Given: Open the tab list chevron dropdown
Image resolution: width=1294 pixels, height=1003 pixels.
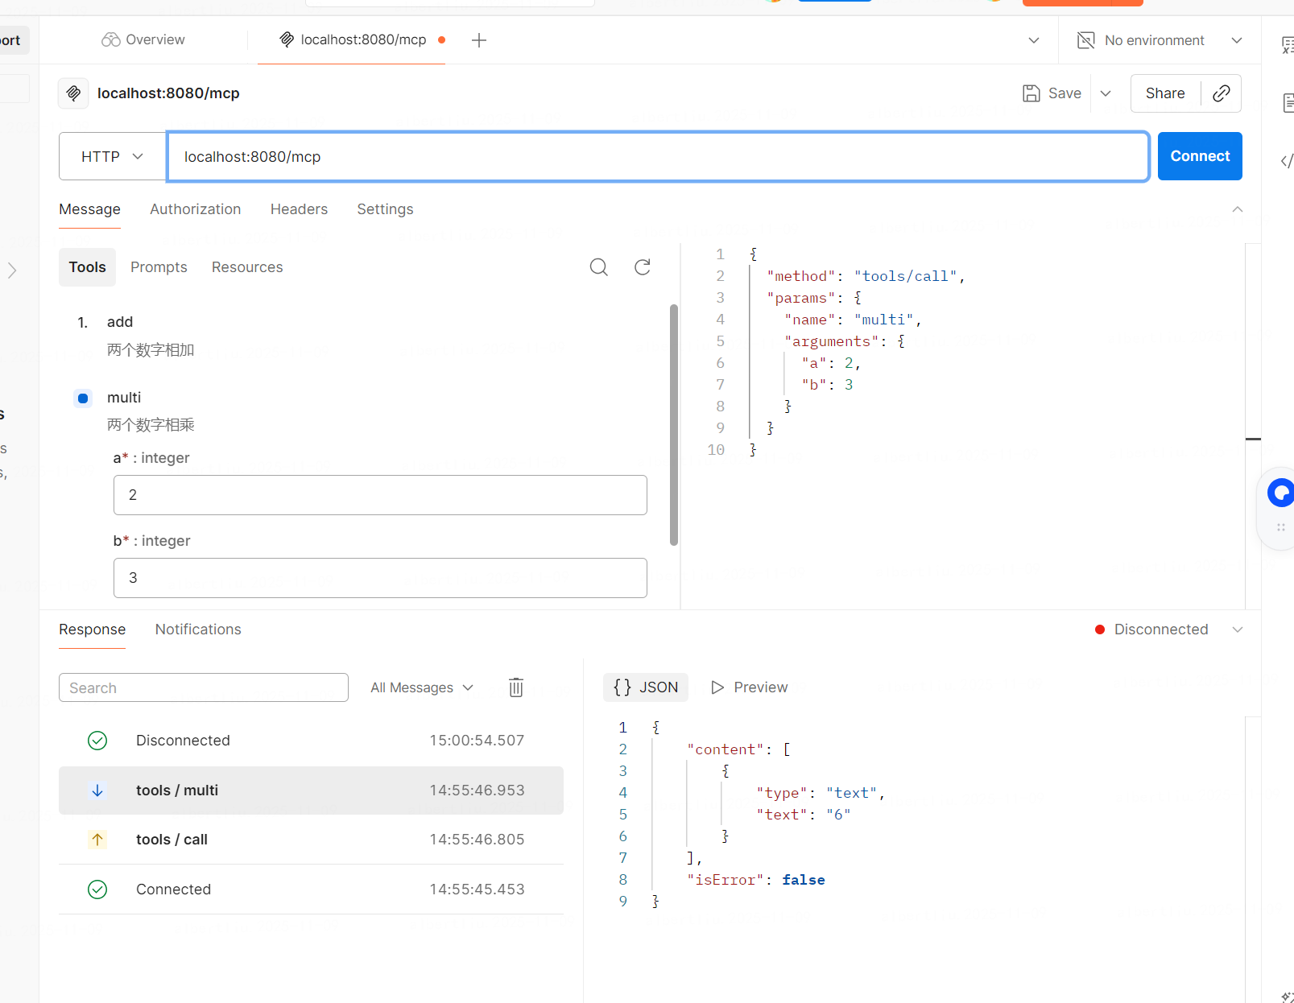Looking at the screenshot, I should coord(1034,40).
